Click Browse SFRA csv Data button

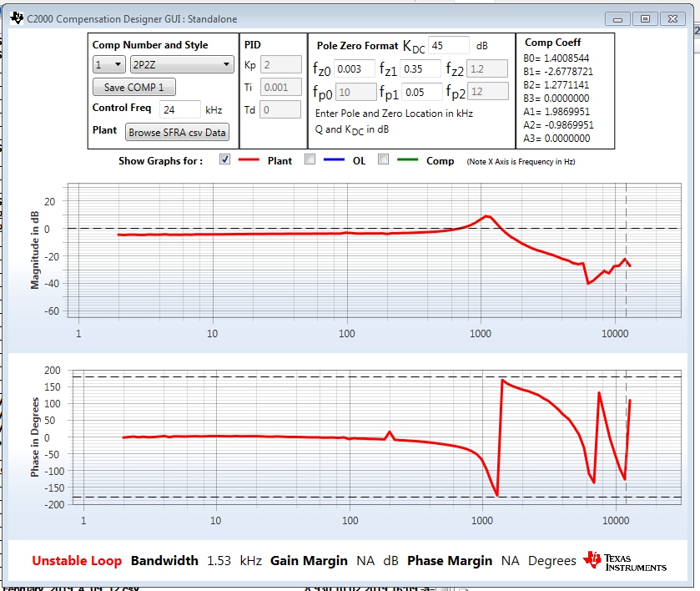178,132
